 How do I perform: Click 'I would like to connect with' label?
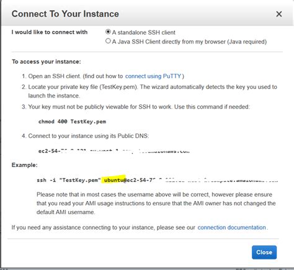(x=50, y=32)
